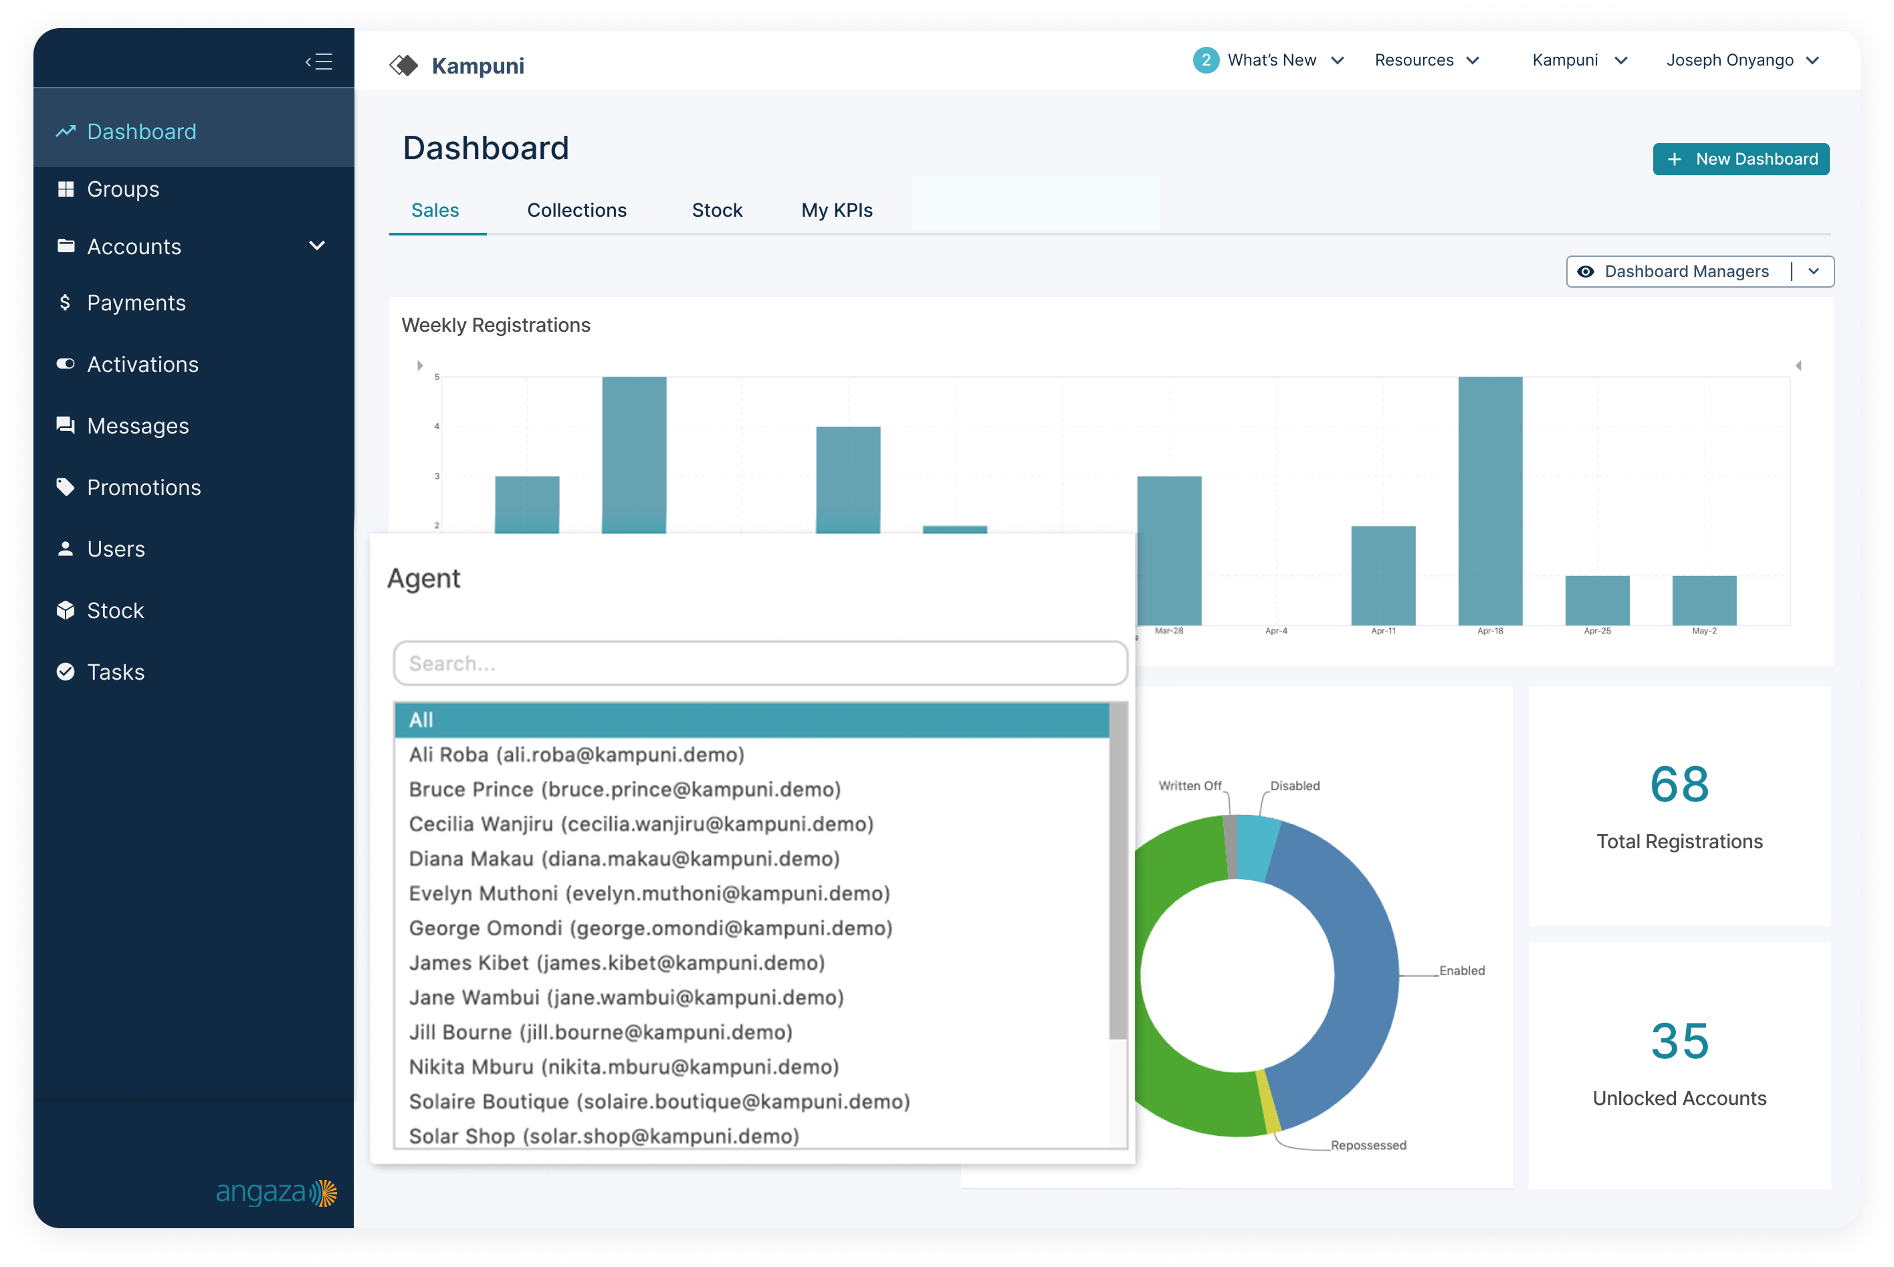Open Dashboard Managers dropdown arrow
Screen dimensions: 1894x1267
[1813, 272]
